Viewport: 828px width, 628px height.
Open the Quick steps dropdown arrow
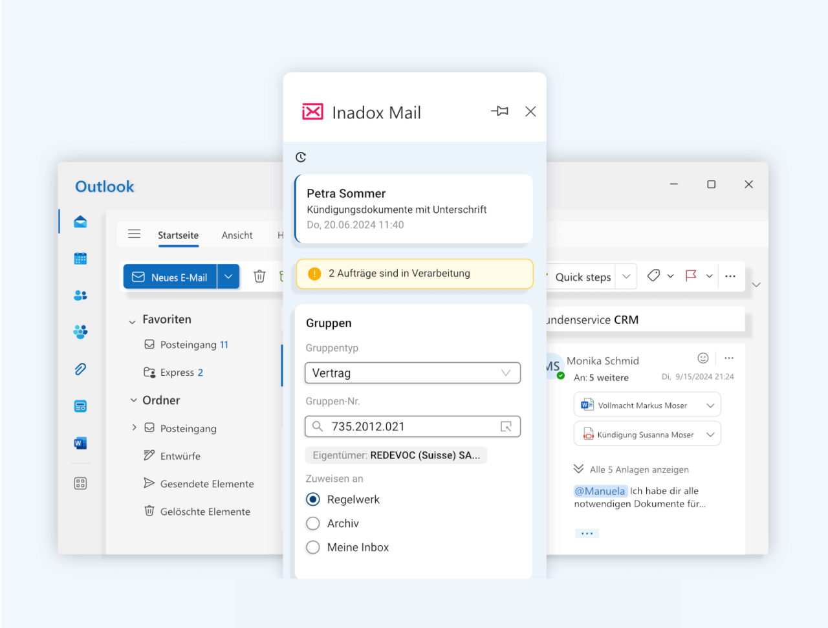(626, 276)
